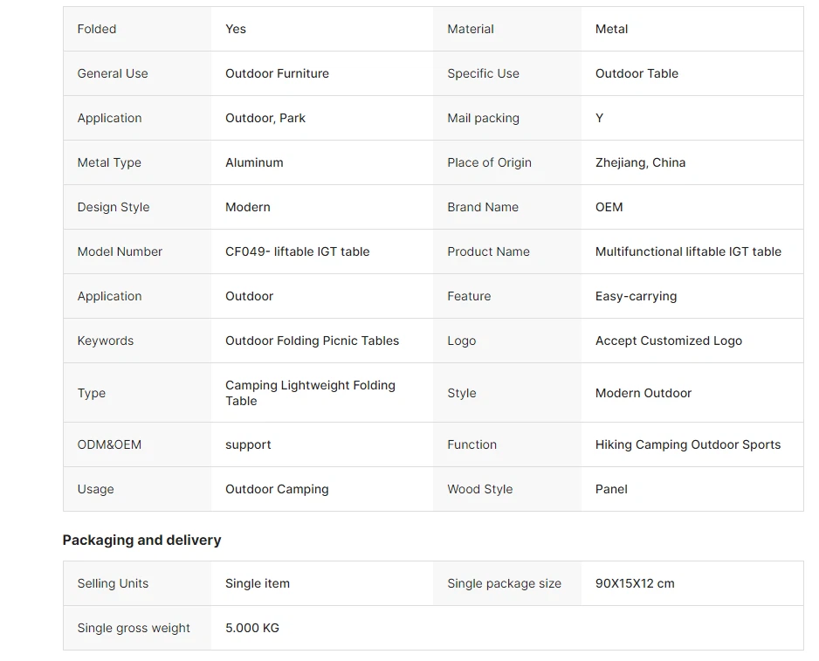The image size is (819, 661).
Task: Click the 'Outdoor, Park' application value
Action: point(265,118)
